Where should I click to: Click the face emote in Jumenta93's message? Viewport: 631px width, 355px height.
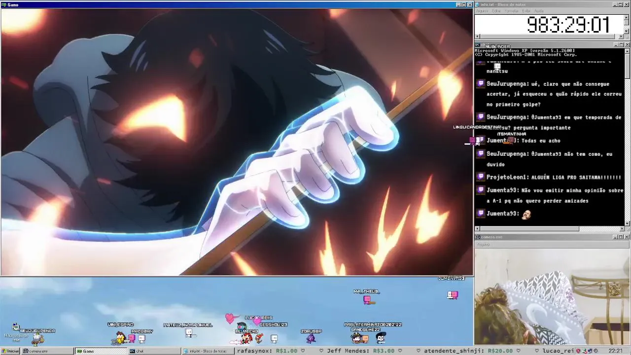coord(526,214)
